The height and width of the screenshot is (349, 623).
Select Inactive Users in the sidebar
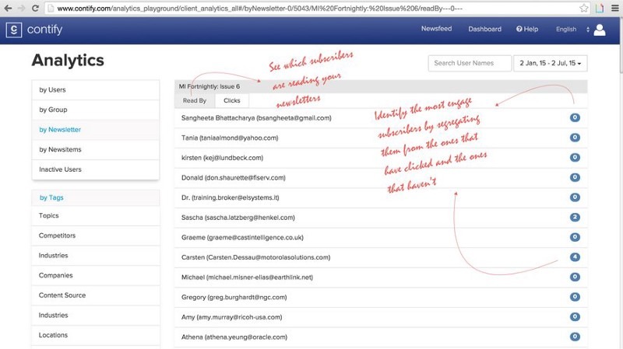click(95, 169)
